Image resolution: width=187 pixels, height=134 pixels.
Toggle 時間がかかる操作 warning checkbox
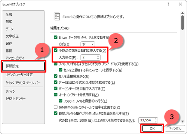coord(56,113)
